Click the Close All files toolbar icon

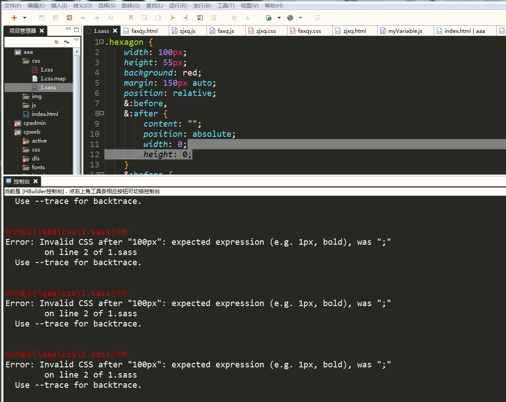(69, 18)
